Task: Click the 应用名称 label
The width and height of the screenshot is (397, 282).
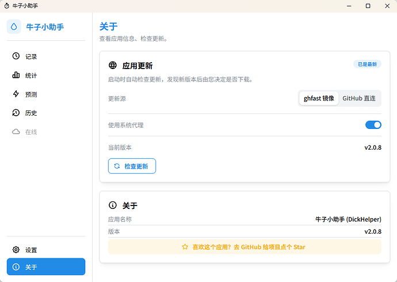Action: coord(120,219)
